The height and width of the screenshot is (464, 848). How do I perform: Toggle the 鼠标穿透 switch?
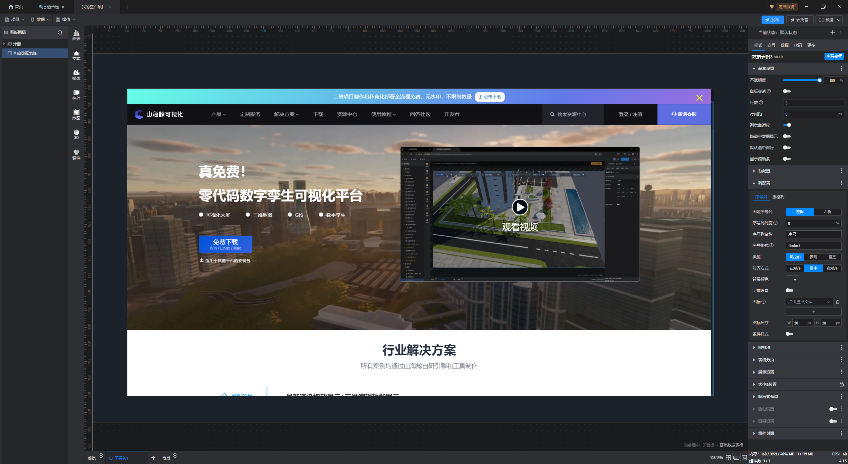(787, 91)
